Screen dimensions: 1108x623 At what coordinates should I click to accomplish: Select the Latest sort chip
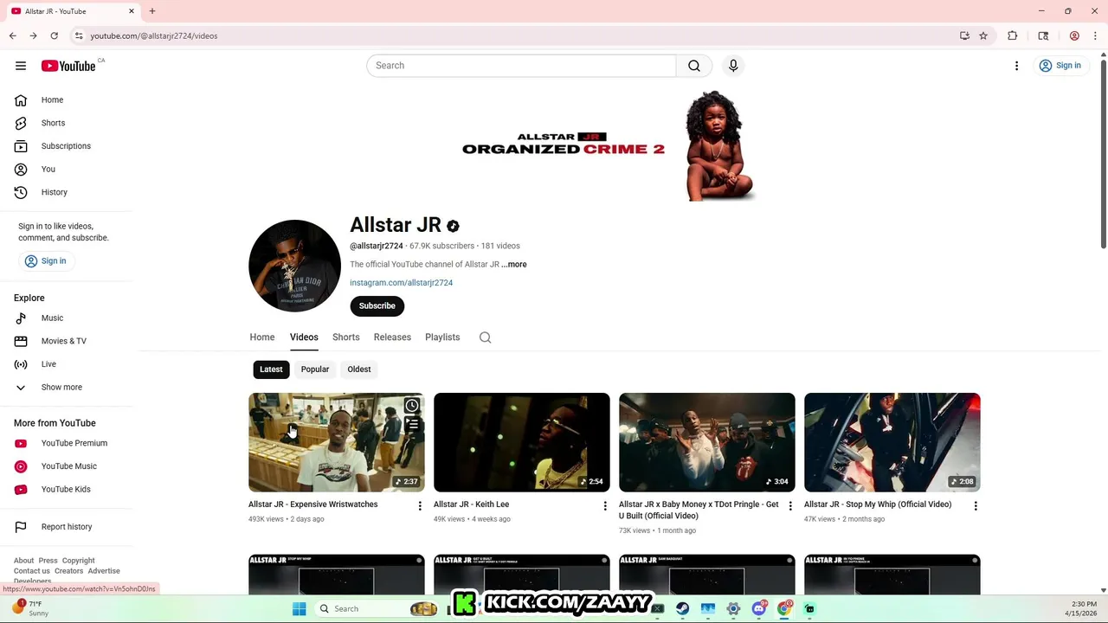click(x=271, y=369)
